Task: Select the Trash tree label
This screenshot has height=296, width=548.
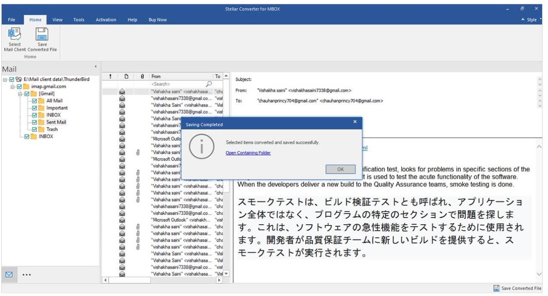Action: (52, 129)
